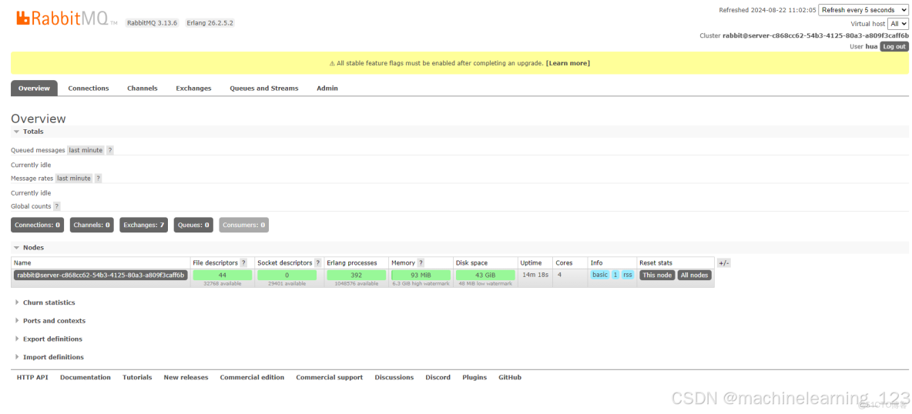
Task: Click the File descriptors 44 usage bar
Action: tap(222, 275)
